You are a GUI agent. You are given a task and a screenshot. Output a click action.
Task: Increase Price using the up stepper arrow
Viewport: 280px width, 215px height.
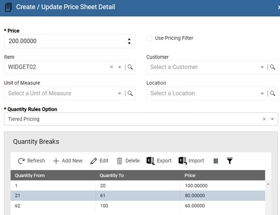pyautogui.click(x=129, y=39)
